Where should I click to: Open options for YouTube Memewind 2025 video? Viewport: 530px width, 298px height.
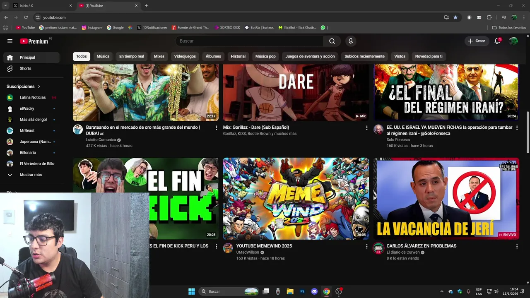(x=366, y=246)
